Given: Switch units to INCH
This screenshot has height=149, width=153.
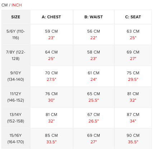Looking at the screenshot, I should [x=16, y=5].
